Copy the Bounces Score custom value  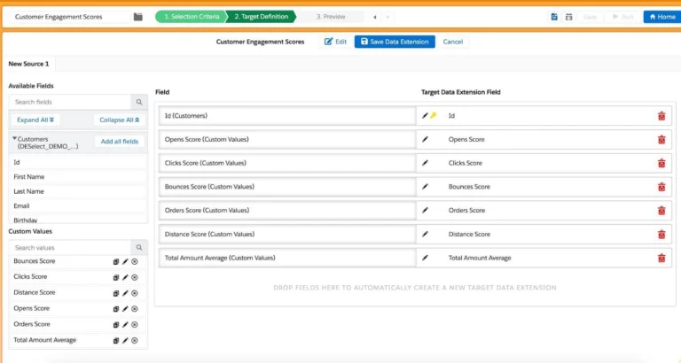tap(115, 262)
